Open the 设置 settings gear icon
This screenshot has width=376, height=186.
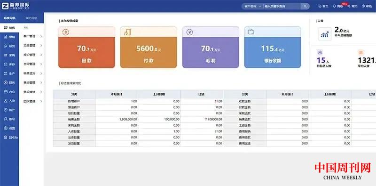point(6,128)
